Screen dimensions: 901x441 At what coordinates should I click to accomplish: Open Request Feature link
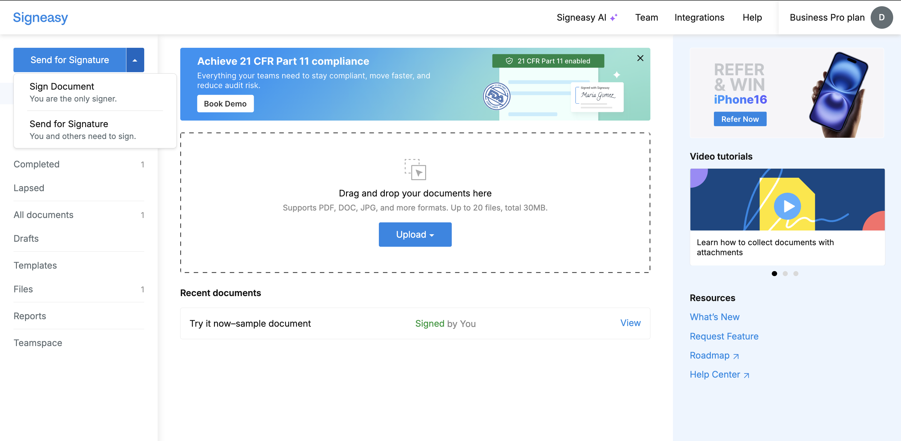[724, 336]
